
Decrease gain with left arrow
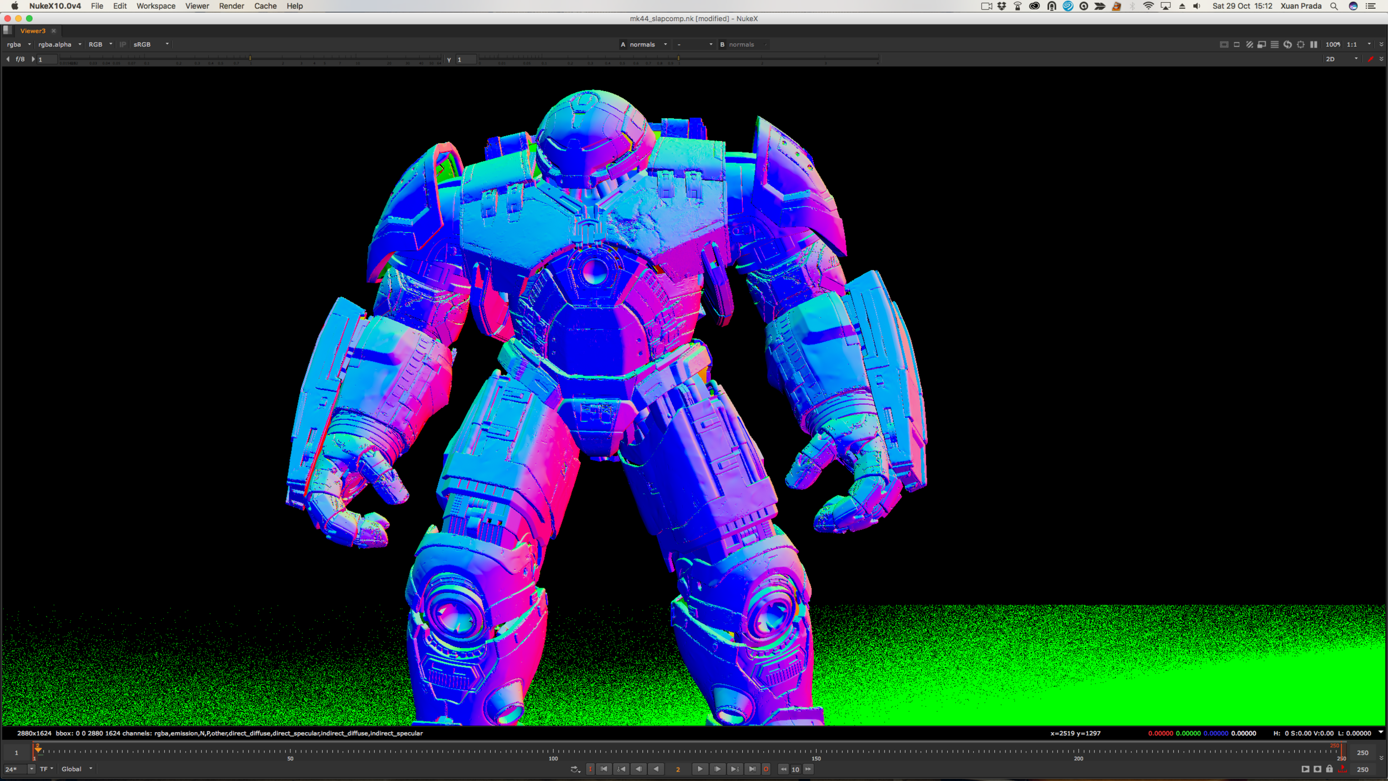pos(8,59)
